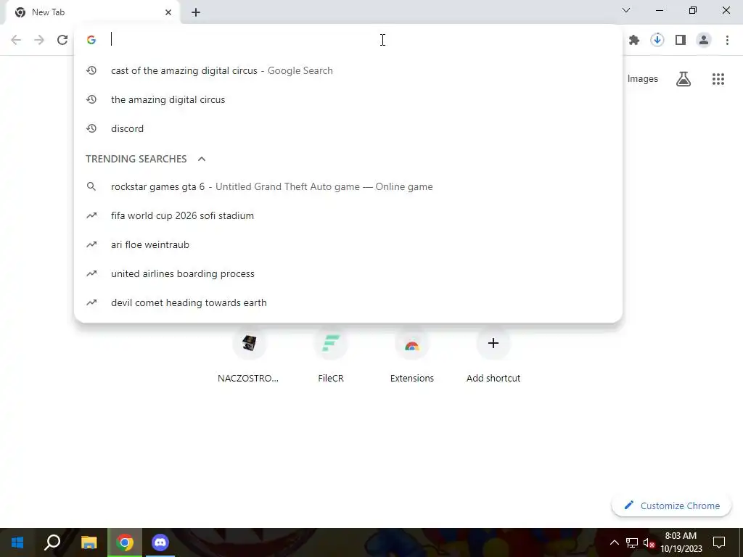Open the Chrome three-dot menu
The width and height of the screenshot is (743, 557).
[x=727, y=41]
